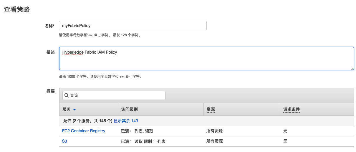
Task: Open the S3 service link
Action: pos(64,141)
